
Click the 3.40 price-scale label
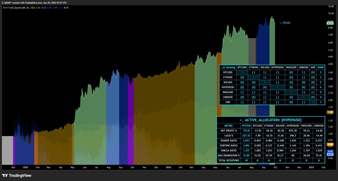pos(330,72)
